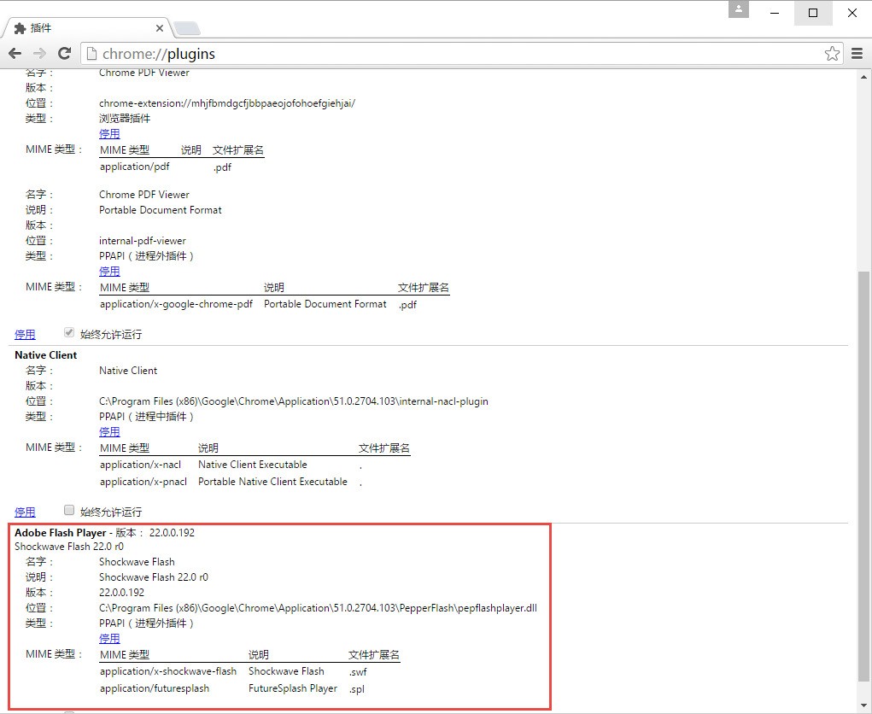Screen dimensions: 872x714
Task: Click 停用 under the internal-pdf-viewer entry
Action: tap(109, 272)
